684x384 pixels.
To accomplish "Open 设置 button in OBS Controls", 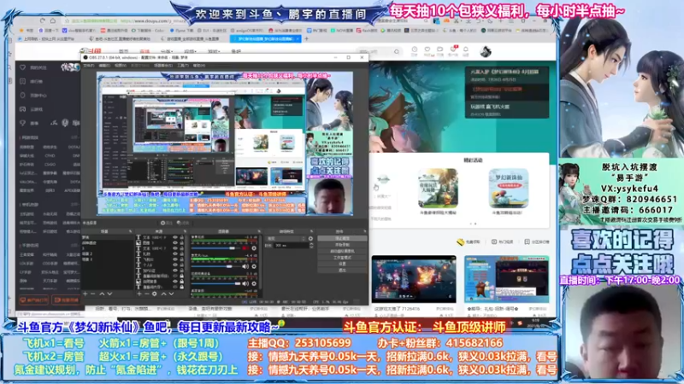I will [x=342, y=264].
